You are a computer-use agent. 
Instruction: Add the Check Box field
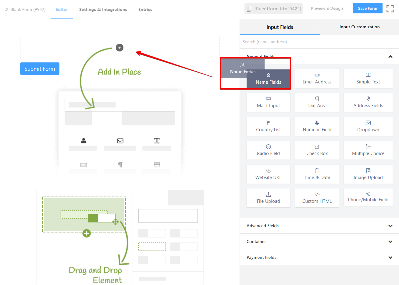click(317, 150)
